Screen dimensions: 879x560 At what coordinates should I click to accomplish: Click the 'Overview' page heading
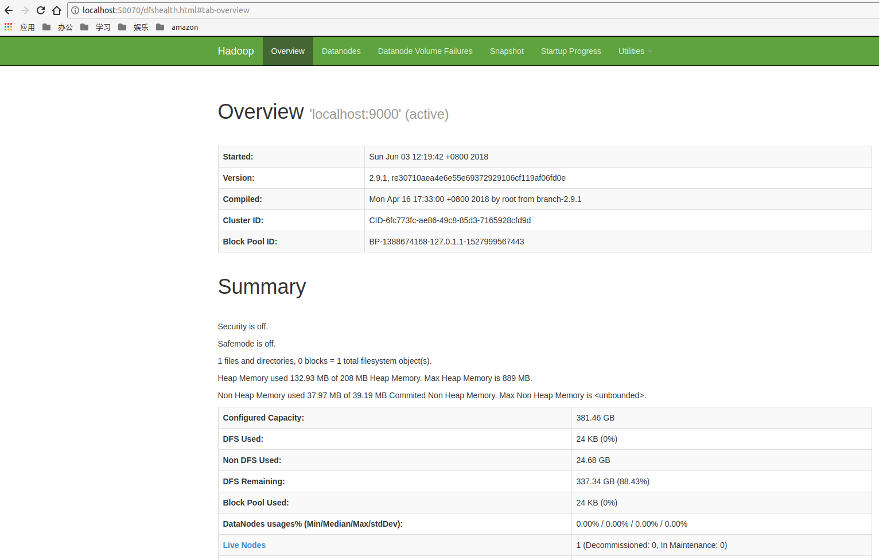click(x=261, y=112)
